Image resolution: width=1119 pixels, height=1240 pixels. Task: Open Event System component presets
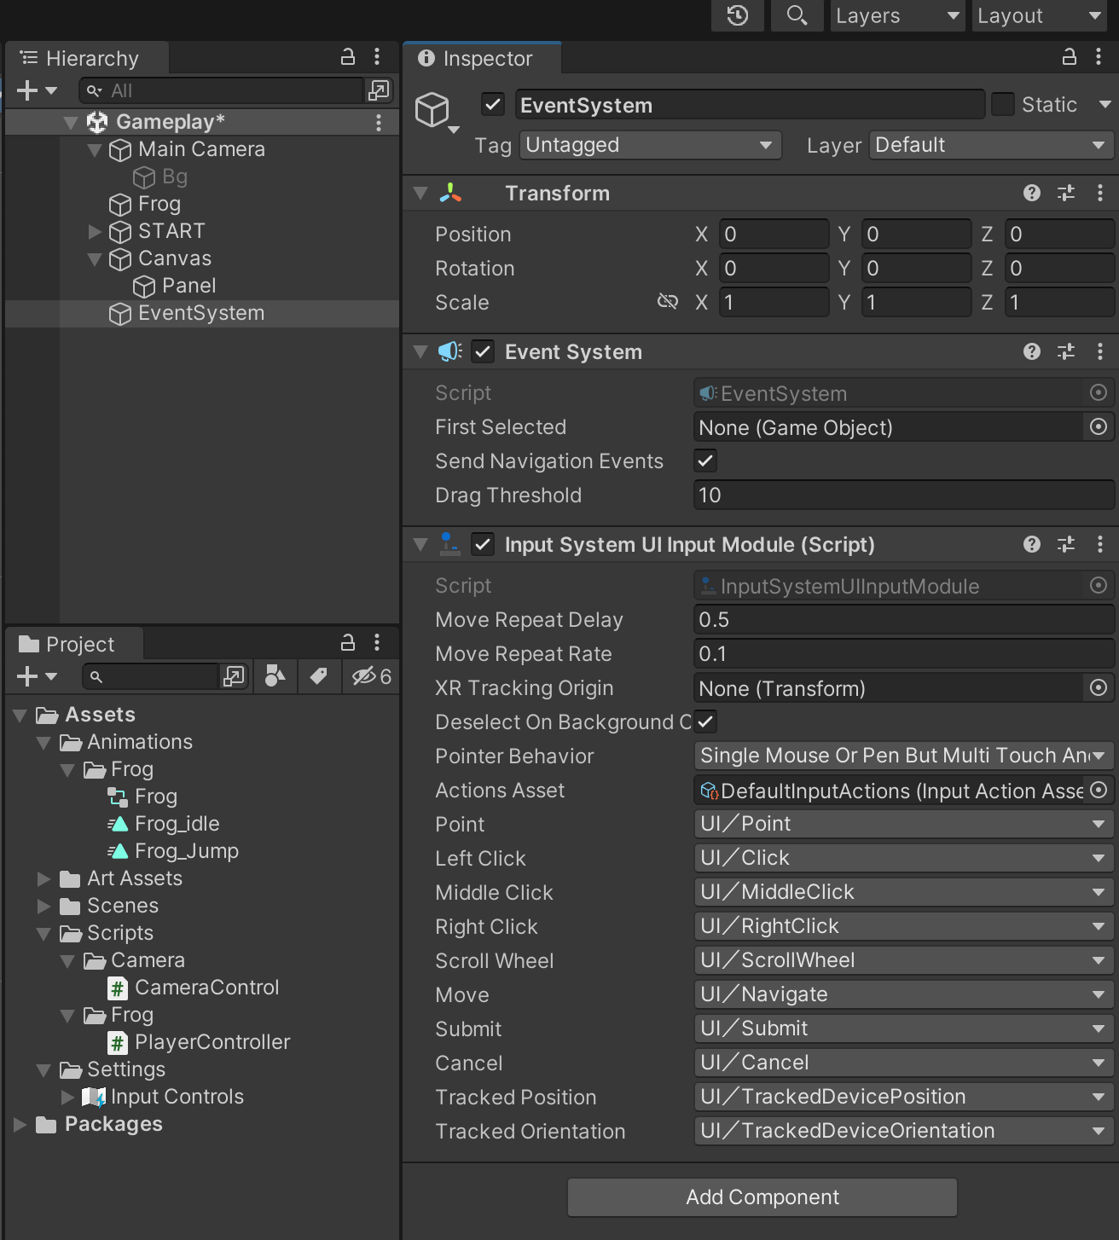pos(1066,351)
